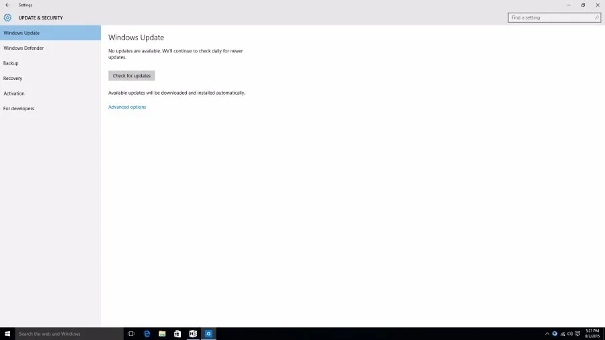Restore down the Settings window
Viewport: 605px width, 340px height.
(x=583, y=5)
